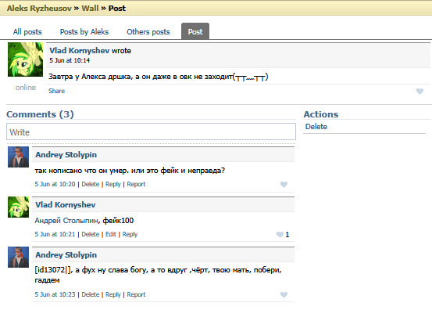The height and width of the screenshot is (310, 432).
Task: Delete the post under Actions
Action: click(x=316, y=127)
